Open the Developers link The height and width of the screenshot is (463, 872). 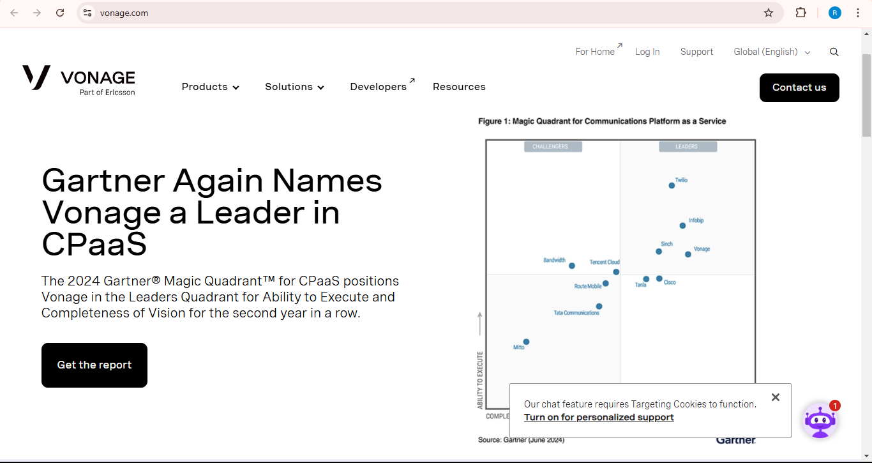pyautogui.click(x=382, y=86)
